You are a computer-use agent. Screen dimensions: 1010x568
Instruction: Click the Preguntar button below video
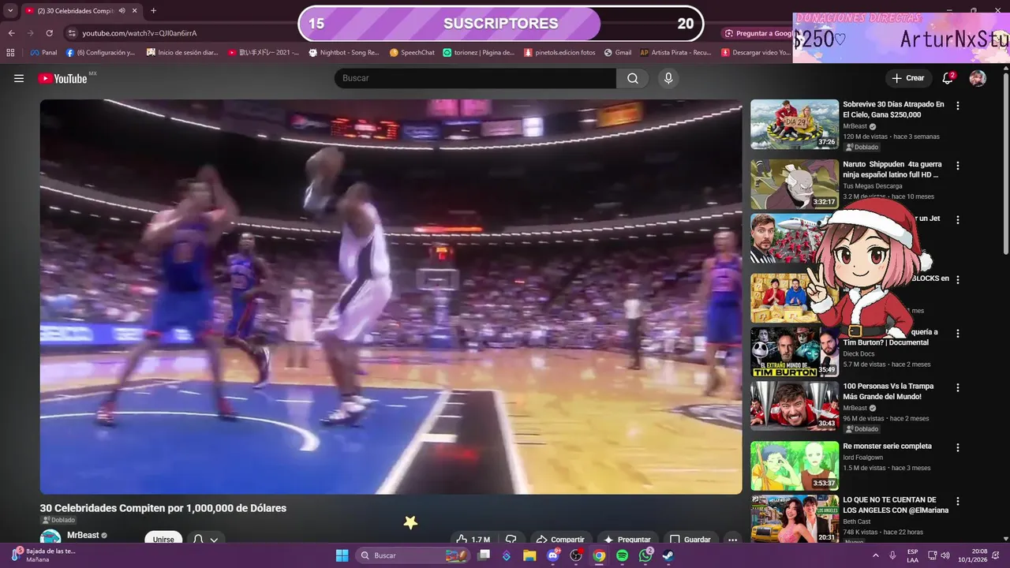[x=627, y=538]
